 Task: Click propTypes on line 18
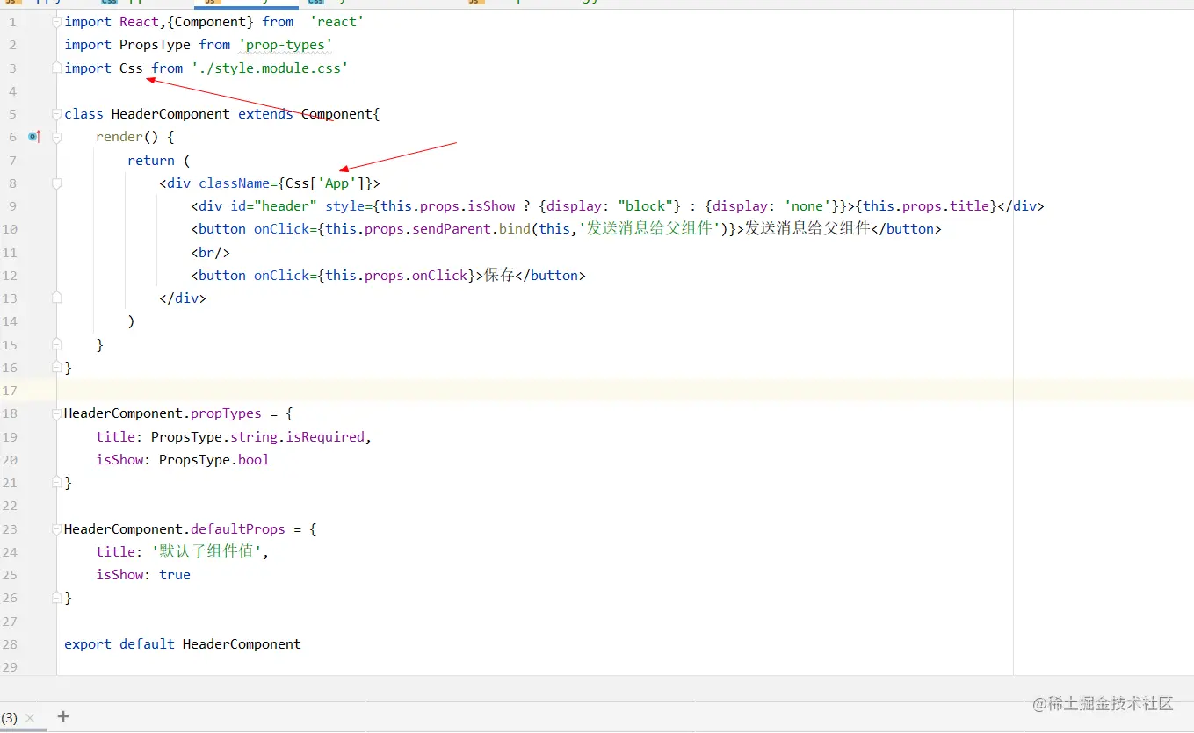coord(226,413)
